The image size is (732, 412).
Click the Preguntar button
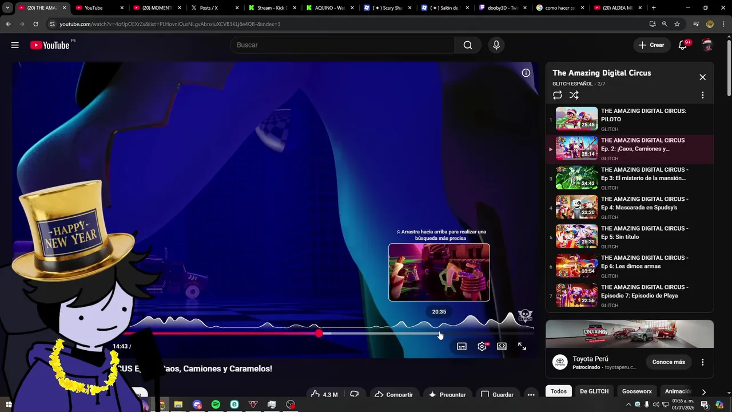click(447, 394)
